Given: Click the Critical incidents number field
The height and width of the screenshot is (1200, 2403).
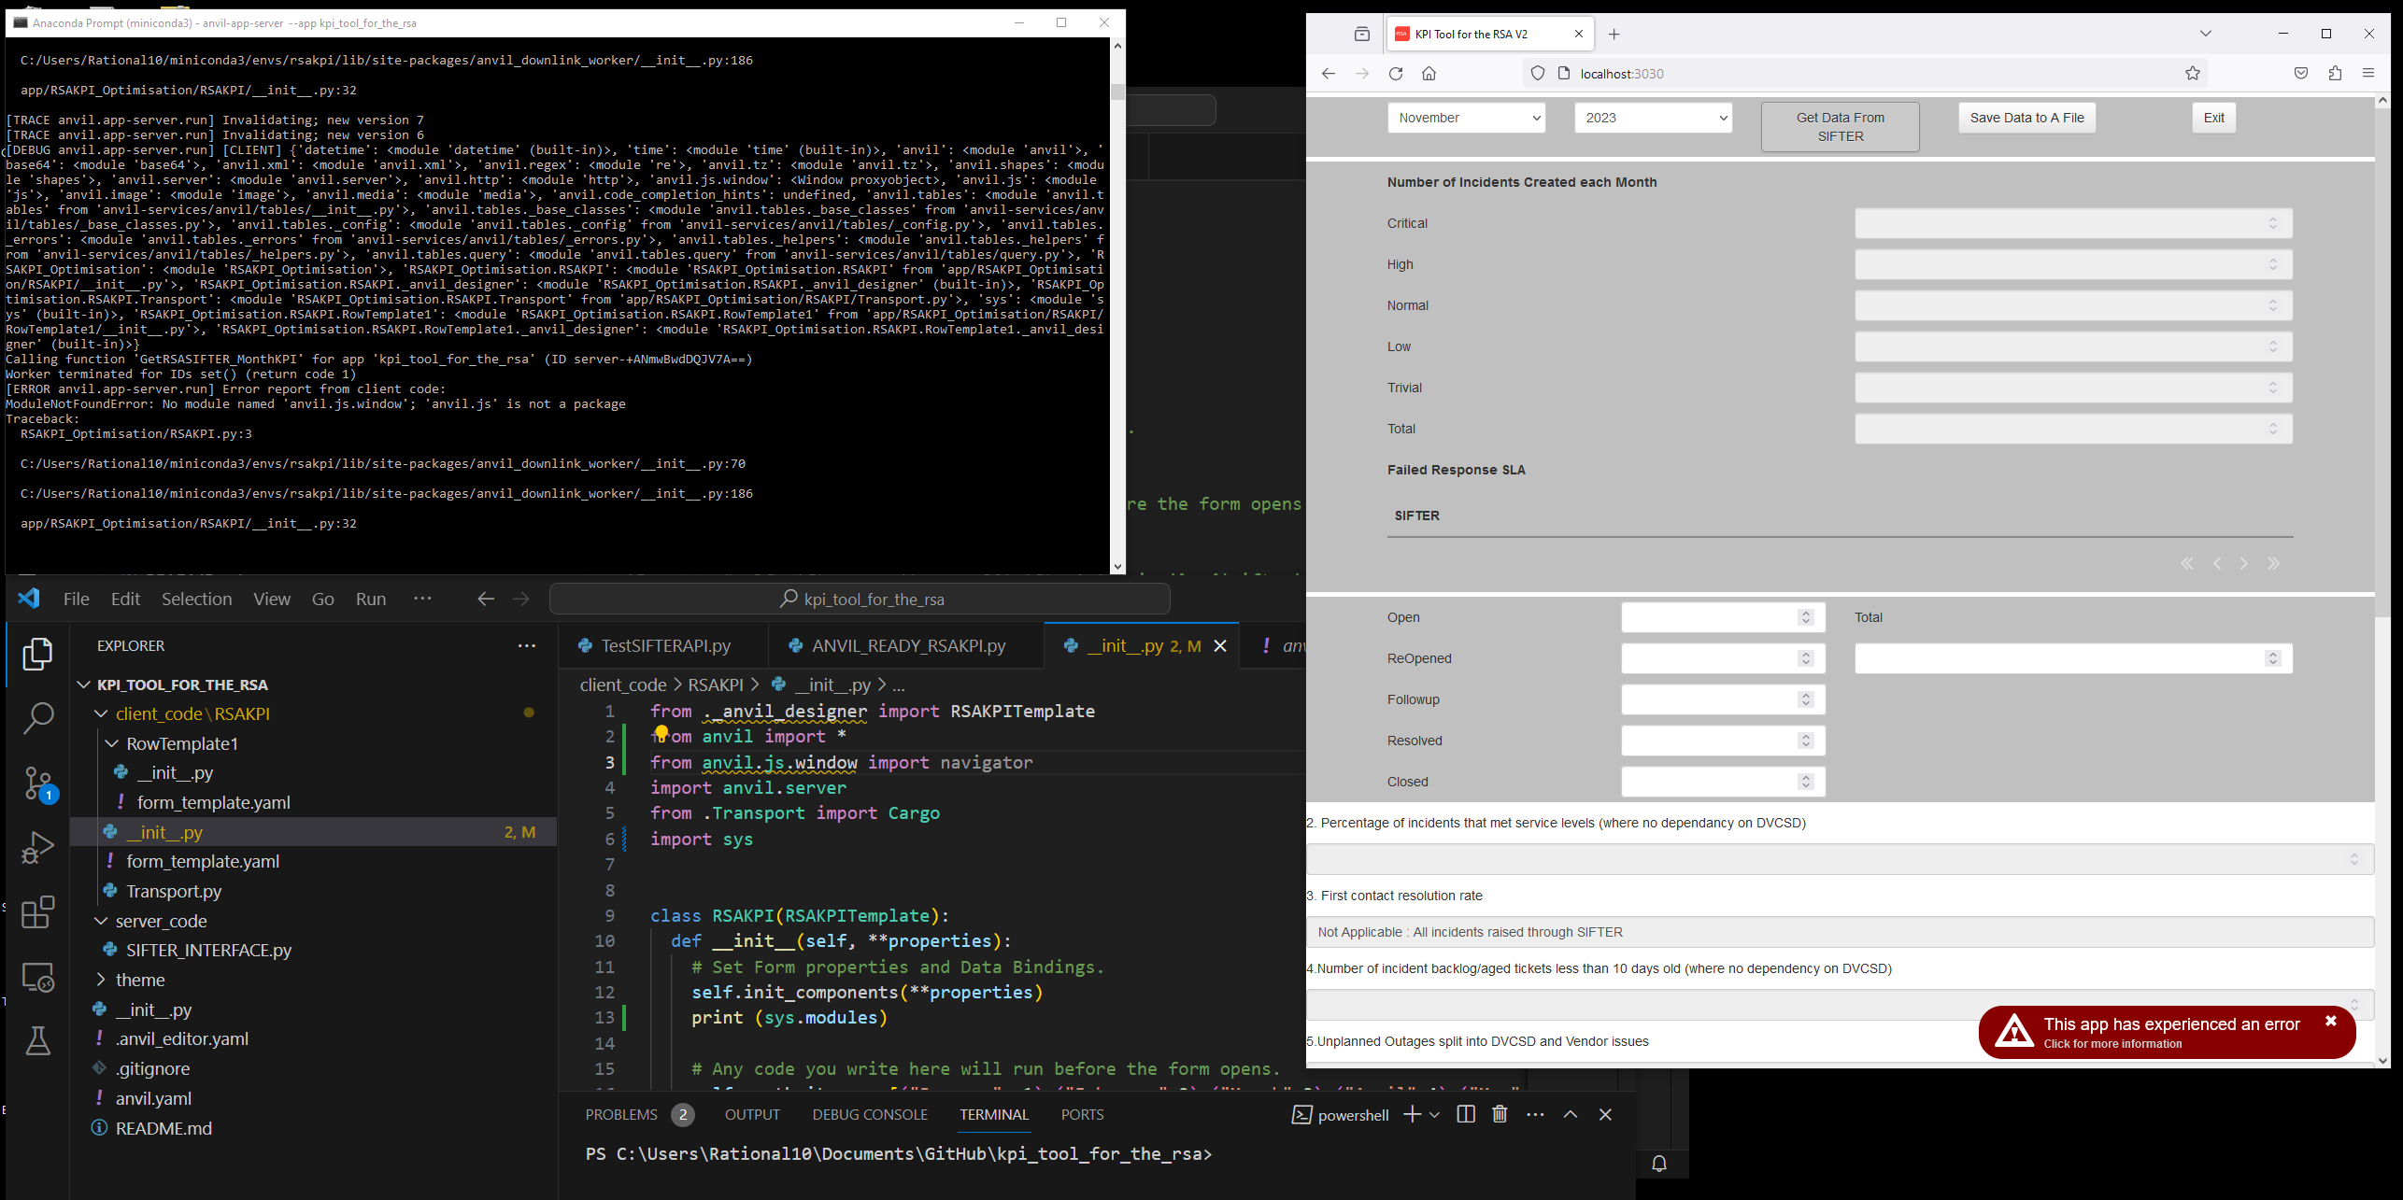Looking at the screenshot, I should click(2073, 223).
